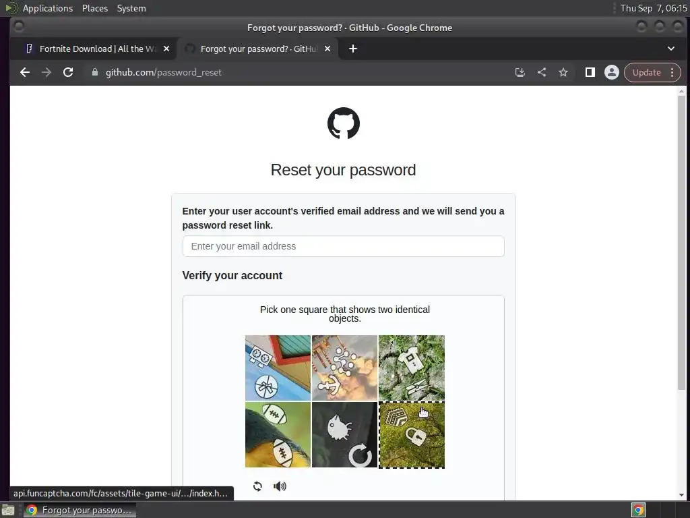The image size is (690, 518).
Task: Open the System menu
Action: tap(131, 8)
